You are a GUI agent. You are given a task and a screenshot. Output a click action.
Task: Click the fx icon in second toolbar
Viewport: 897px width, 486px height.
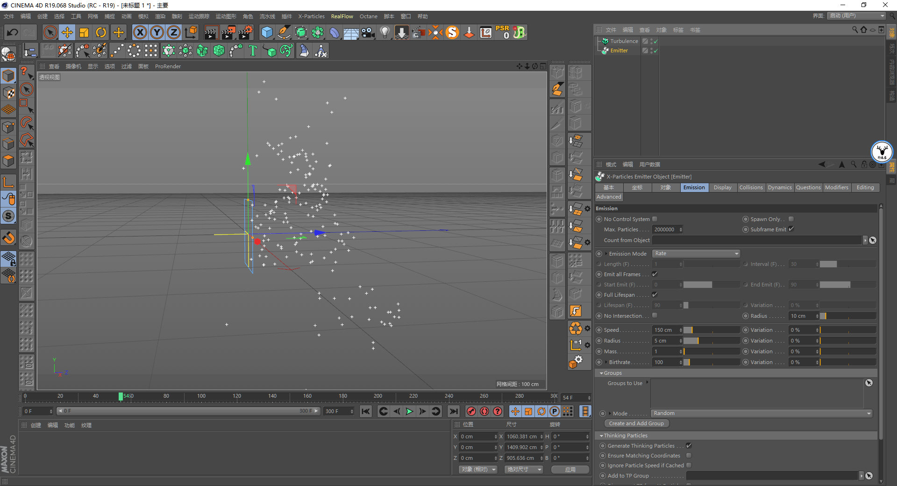pos(321,50)
